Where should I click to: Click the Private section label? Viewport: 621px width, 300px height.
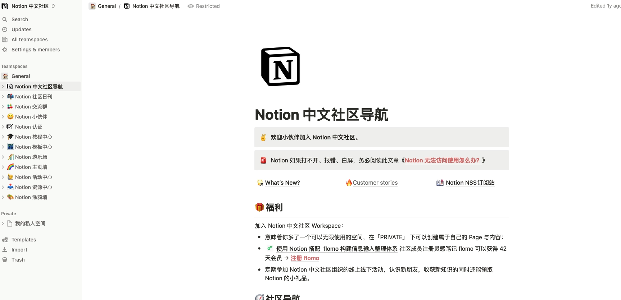(9, 214)
